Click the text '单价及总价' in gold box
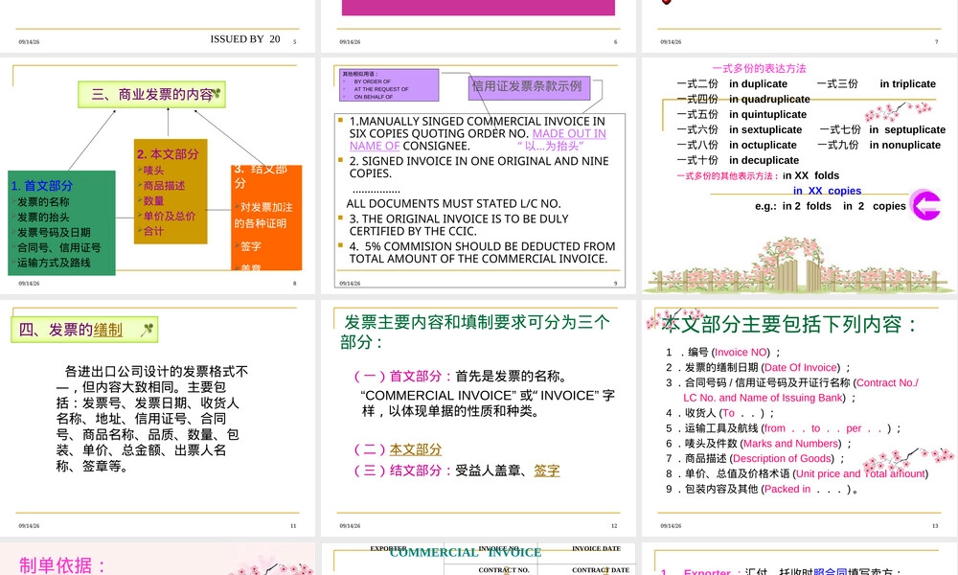The width and height of the screenshot is (958, 575). coord(170,216)
